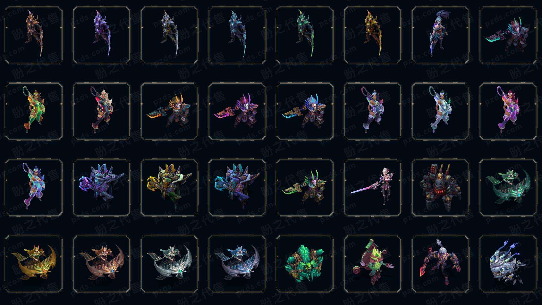Click the purple mecha crossbow warrior

(102, 188)
